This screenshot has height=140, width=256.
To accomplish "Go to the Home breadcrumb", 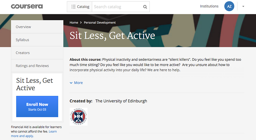I will (x=74, y=22).
